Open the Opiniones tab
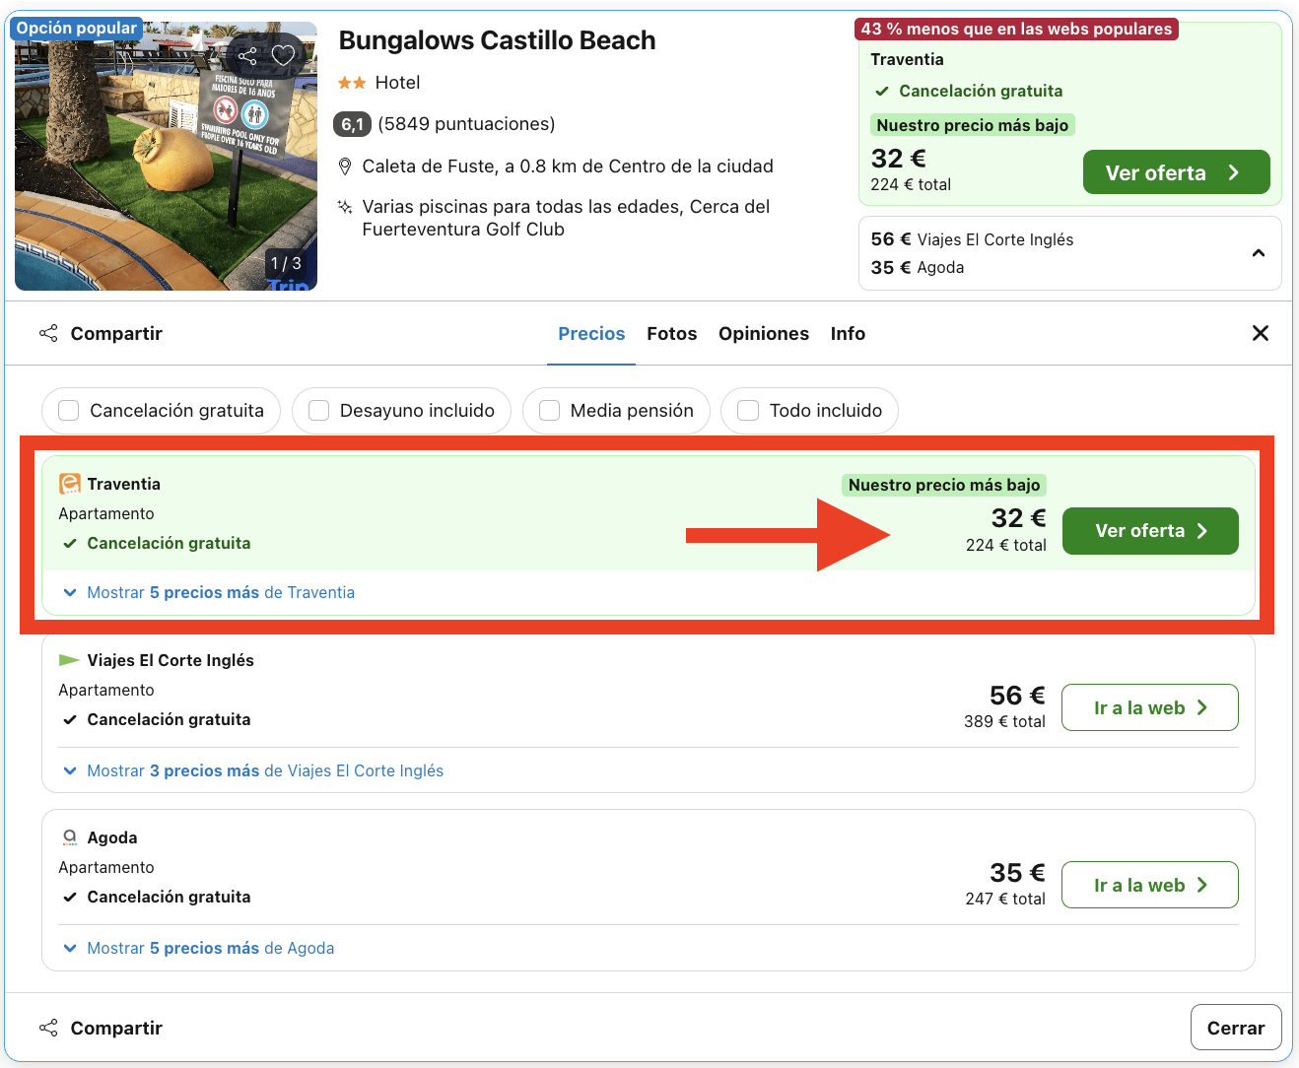 764,334
